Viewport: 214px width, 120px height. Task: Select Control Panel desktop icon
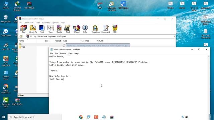pyautogui.click(x=6, y=75)
